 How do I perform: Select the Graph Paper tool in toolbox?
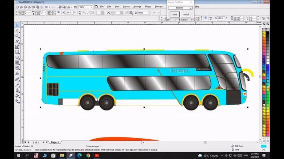pos(17,62)
